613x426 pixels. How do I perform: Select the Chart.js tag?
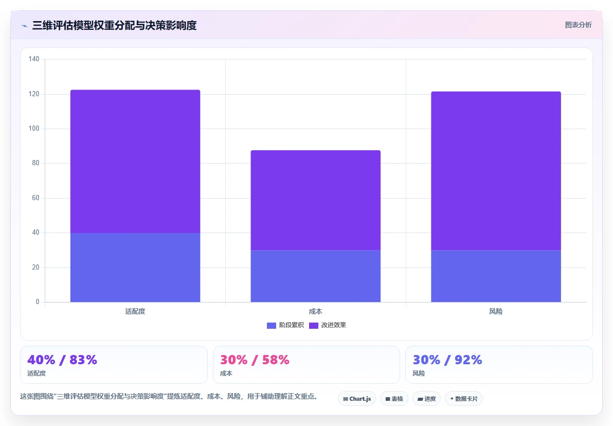click(x=357, y=399)
